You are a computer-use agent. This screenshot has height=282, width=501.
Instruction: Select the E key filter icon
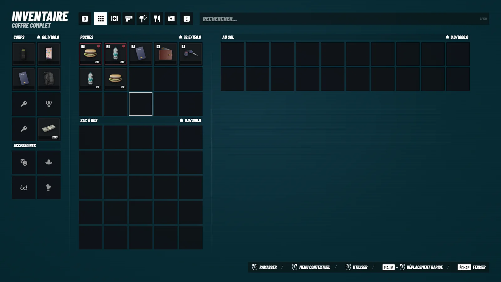[x=187, y=19]
